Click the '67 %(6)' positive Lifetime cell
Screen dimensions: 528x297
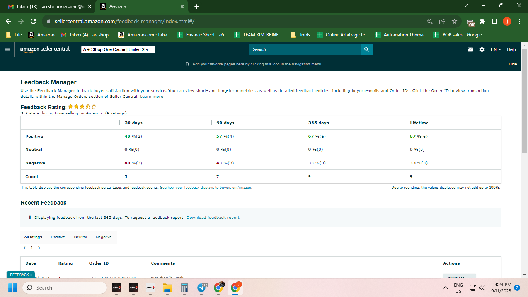click(x=419, y=136)
